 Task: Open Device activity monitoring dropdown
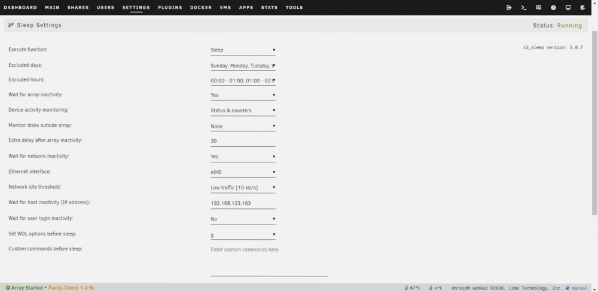coord(243,111)
